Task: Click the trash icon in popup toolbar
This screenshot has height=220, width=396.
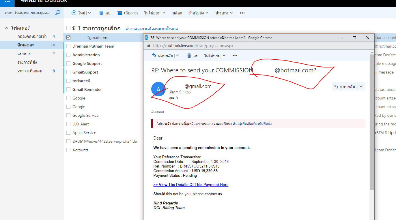Action: point(189,56)
